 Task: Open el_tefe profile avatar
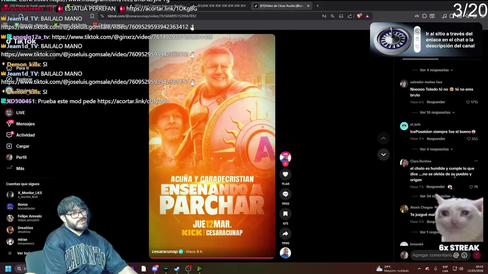point(404,126)
